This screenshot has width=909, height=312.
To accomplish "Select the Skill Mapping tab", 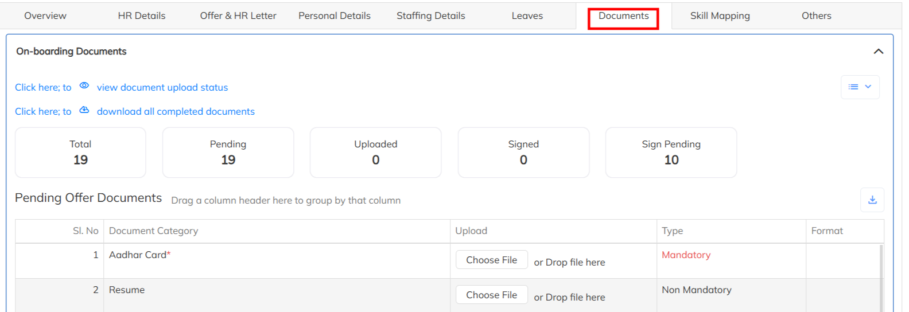I will [x=720, y=16].
